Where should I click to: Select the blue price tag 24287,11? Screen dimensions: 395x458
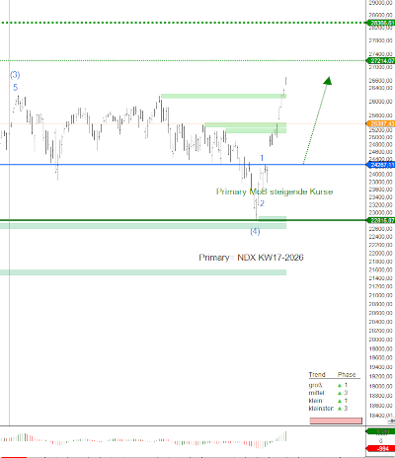click(381, 165)
